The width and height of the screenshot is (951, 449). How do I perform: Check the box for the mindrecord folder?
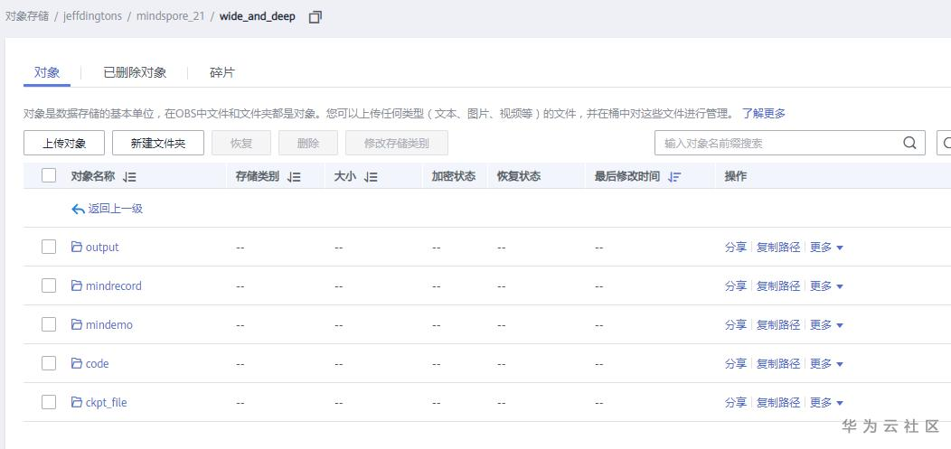pyautogui.click(x=49, y=285)
